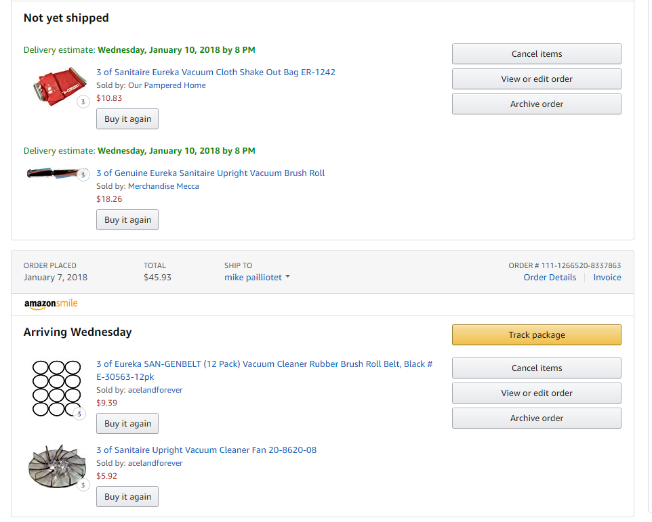Track package for the Arriving Wednesday order

point(536,335)
